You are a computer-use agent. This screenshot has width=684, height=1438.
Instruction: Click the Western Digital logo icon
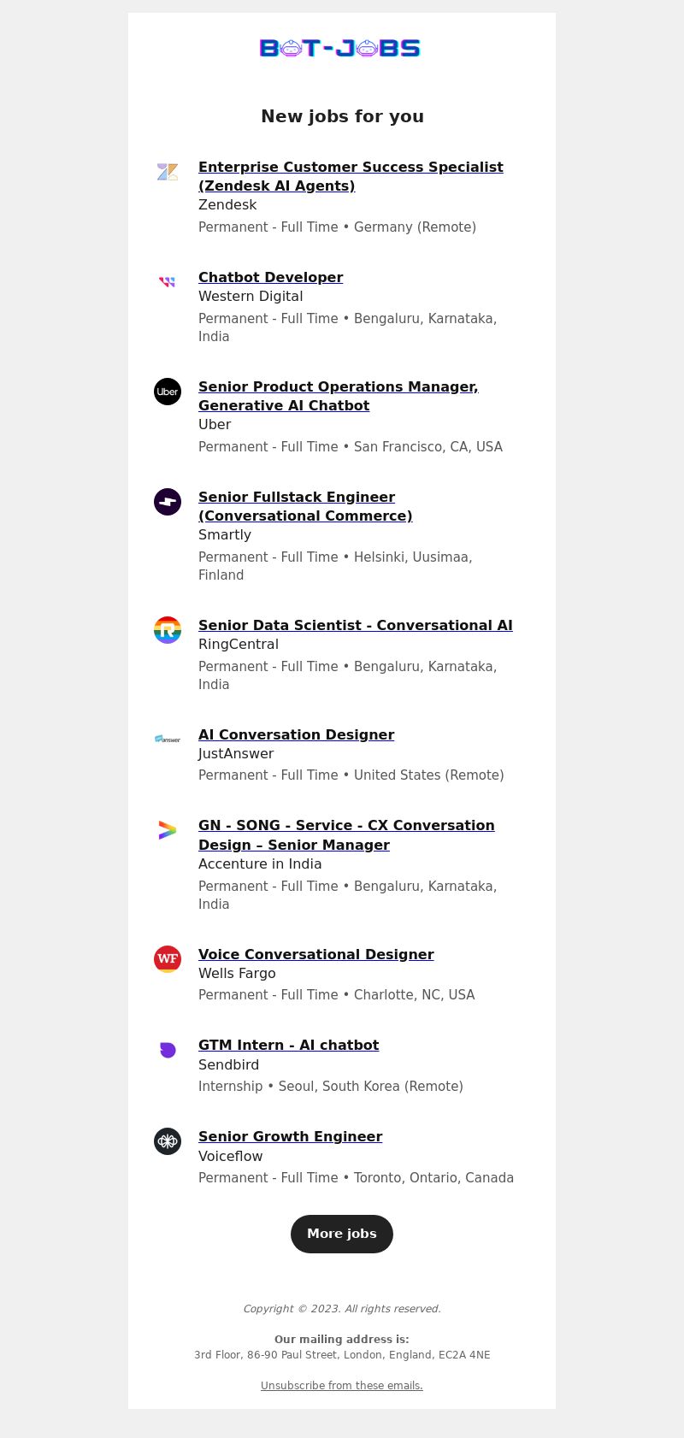pyautogui.click(x=168, y=281)
